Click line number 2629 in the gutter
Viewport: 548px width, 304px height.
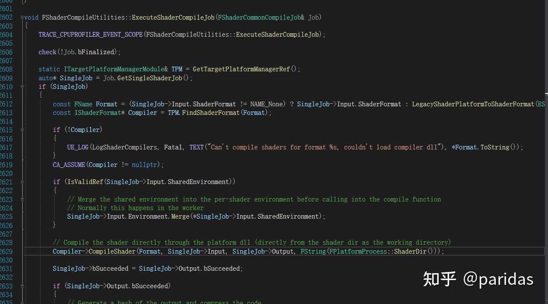pyautogui.click(x=6, y=251)
